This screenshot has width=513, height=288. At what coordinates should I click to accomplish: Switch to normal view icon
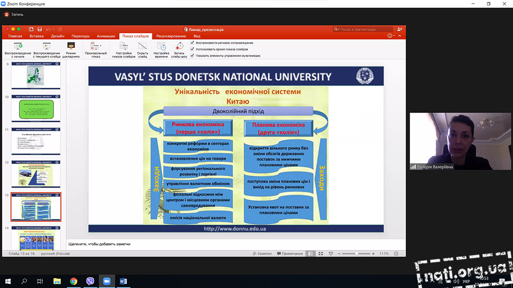point(311,254)
